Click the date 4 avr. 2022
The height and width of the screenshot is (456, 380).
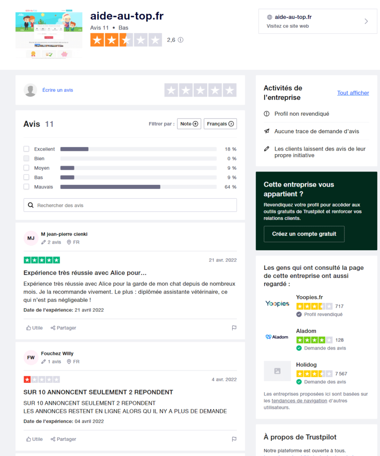click(224, 379)
